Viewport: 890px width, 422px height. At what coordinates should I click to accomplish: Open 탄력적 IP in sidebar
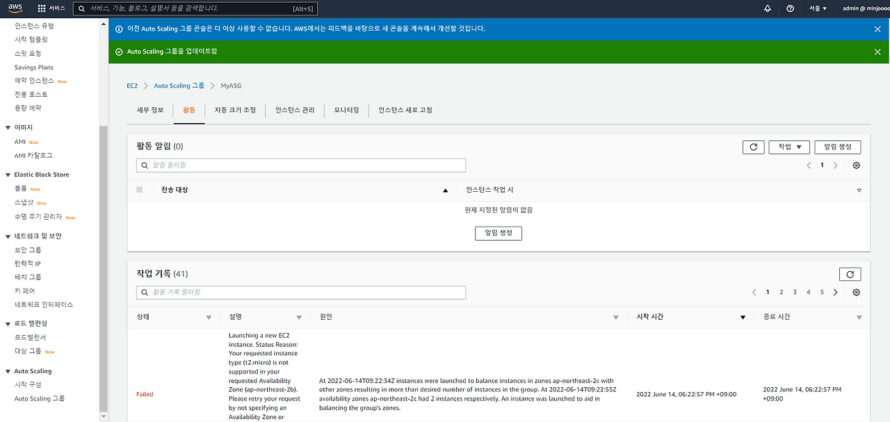pos(28,264)
